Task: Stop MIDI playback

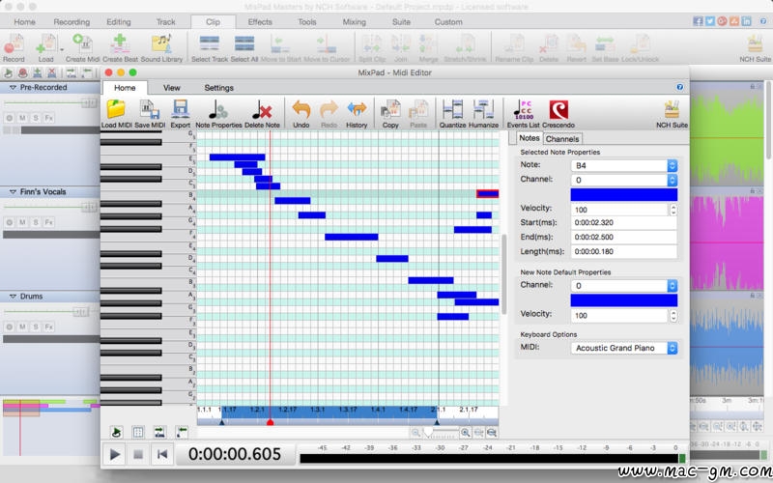Action: pyautogui.click(x=138, y=454)
